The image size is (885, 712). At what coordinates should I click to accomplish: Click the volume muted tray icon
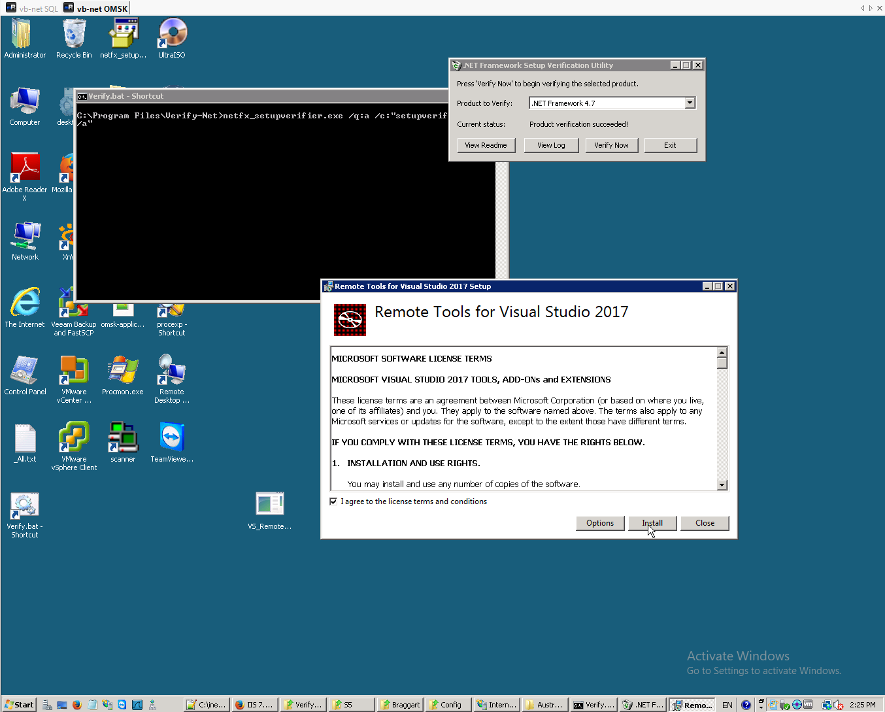click(x=839, y=705)
